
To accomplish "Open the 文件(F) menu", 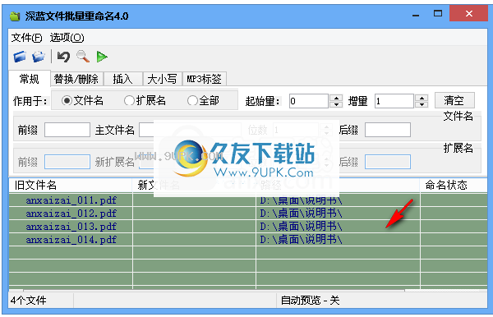I will coord(26,38).
